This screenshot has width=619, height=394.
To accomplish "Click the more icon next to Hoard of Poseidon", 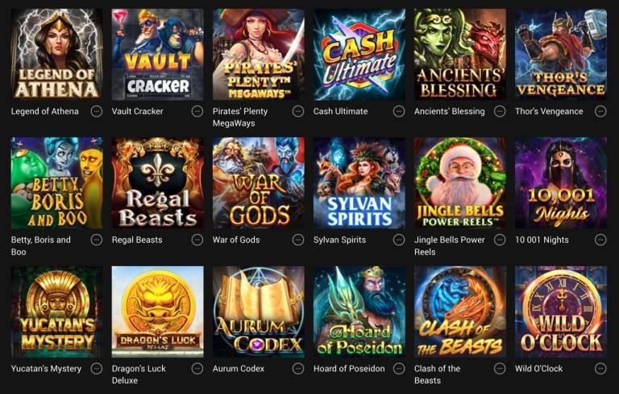I will (399, 369).
